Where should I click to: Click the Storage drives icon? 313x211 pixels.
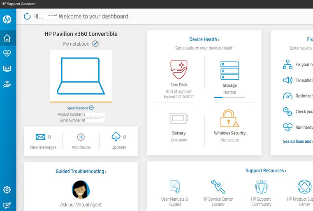tap(230, 71)
